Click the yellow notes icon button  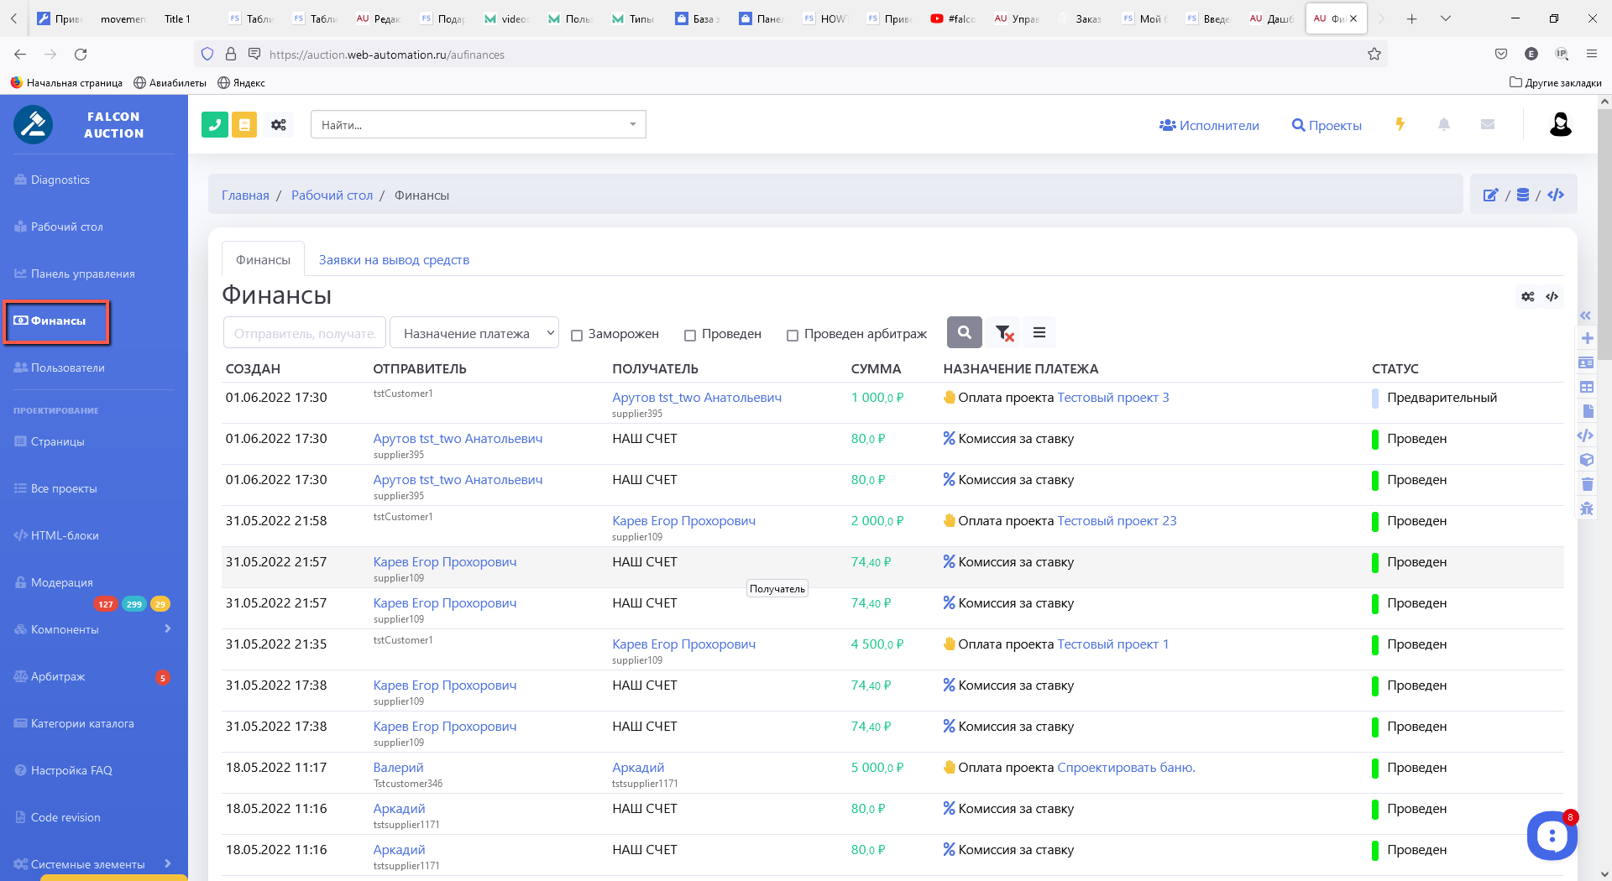[244, 125]
